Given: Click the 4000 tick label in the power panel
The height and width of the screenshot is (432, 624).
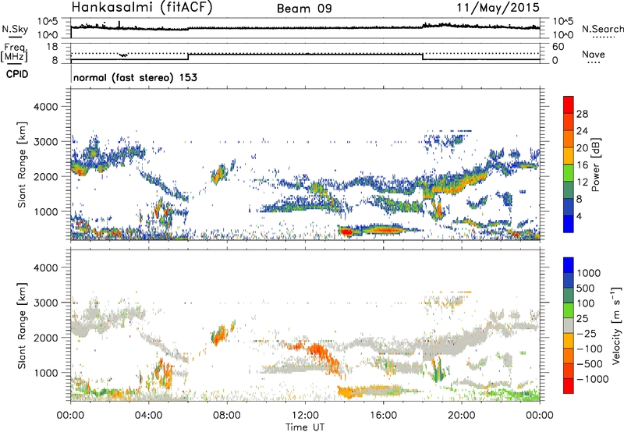Looking at the screenshot, I should [46, 107].
